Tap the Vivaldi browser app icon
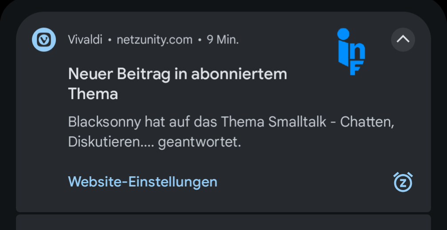Image resolution: width=447 pixels, height=230 pixels. click(44, 40)
